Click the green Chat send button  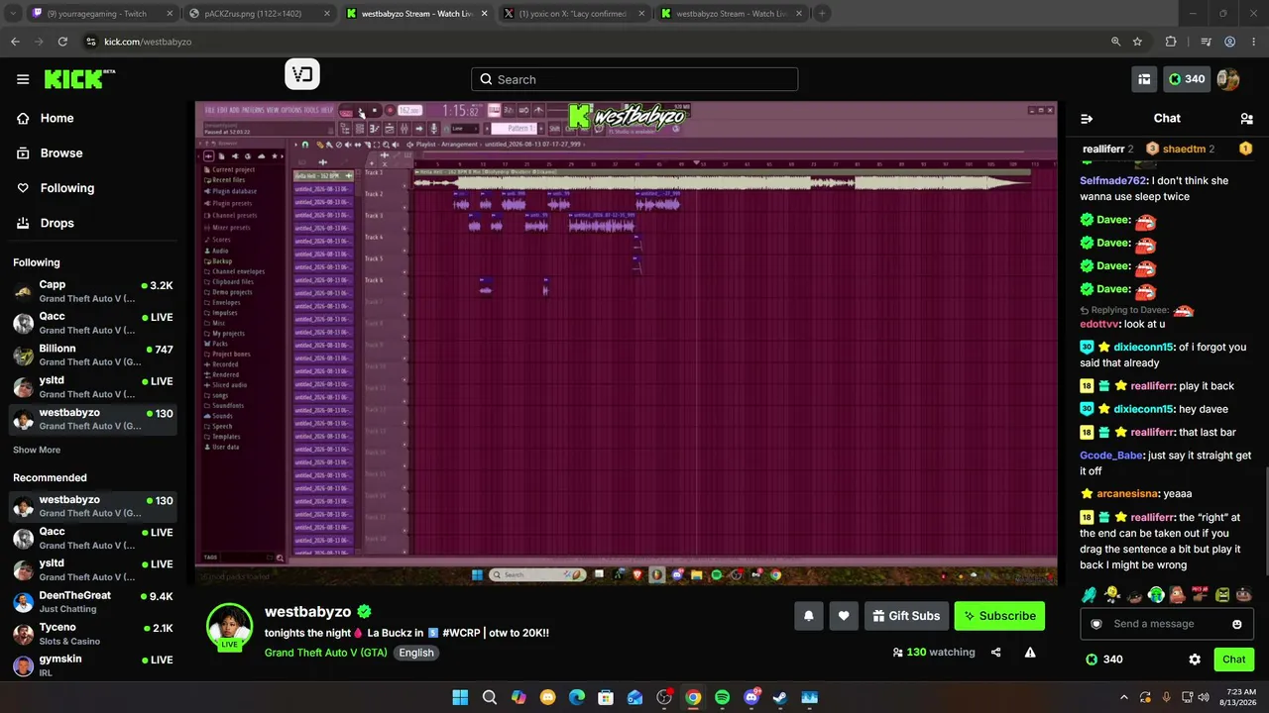click(x=1234, y=660)
